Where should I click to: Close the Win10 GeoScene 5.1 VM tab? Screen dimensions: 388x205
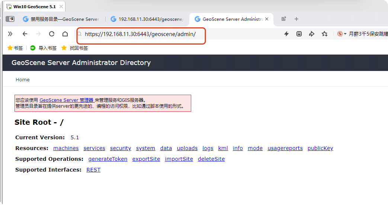(x=61, y=7)
